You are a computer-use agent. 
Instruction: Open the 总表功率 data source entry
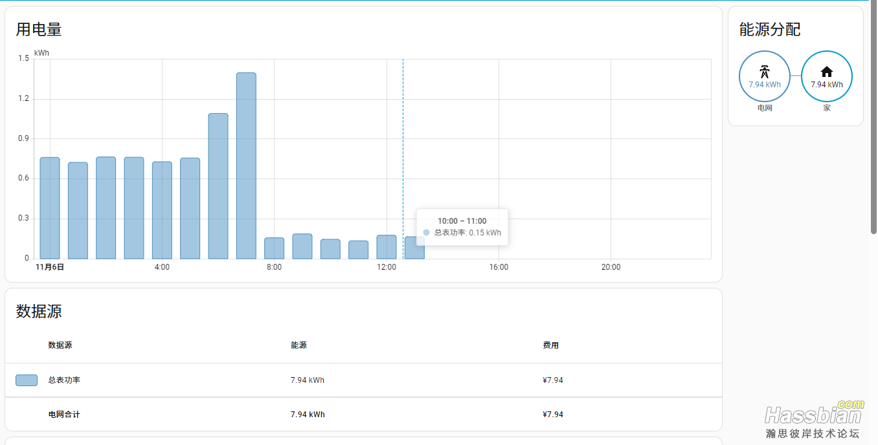click(x=64, y=380)
